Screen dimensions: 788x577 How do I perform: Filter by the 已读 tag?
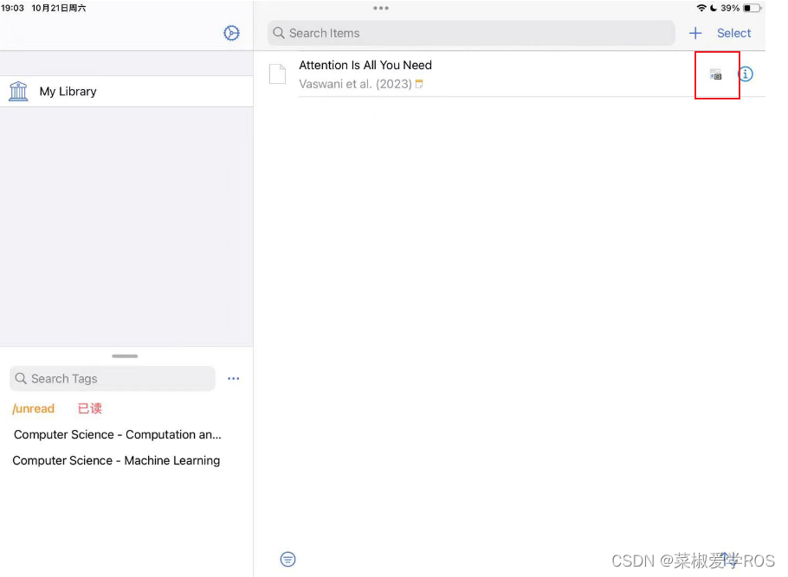pos(90,409)
